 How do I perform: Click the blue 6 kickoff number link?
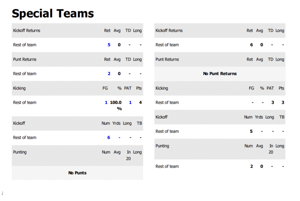[x=109, y=138]
